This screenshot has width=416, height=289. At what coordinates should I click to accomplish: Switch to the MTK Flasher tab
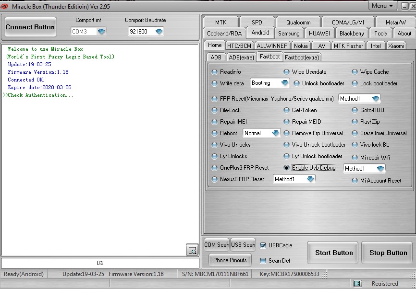(348, 46)
